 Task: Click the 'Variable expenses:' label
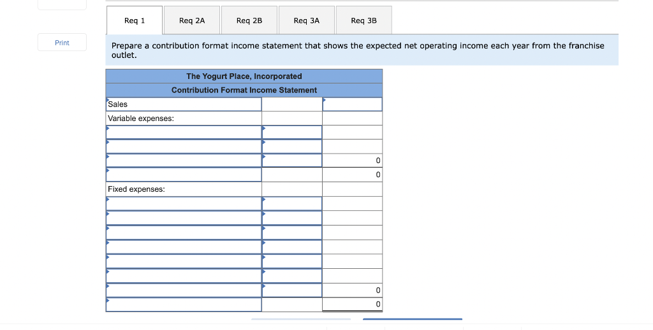pos(141,118)
